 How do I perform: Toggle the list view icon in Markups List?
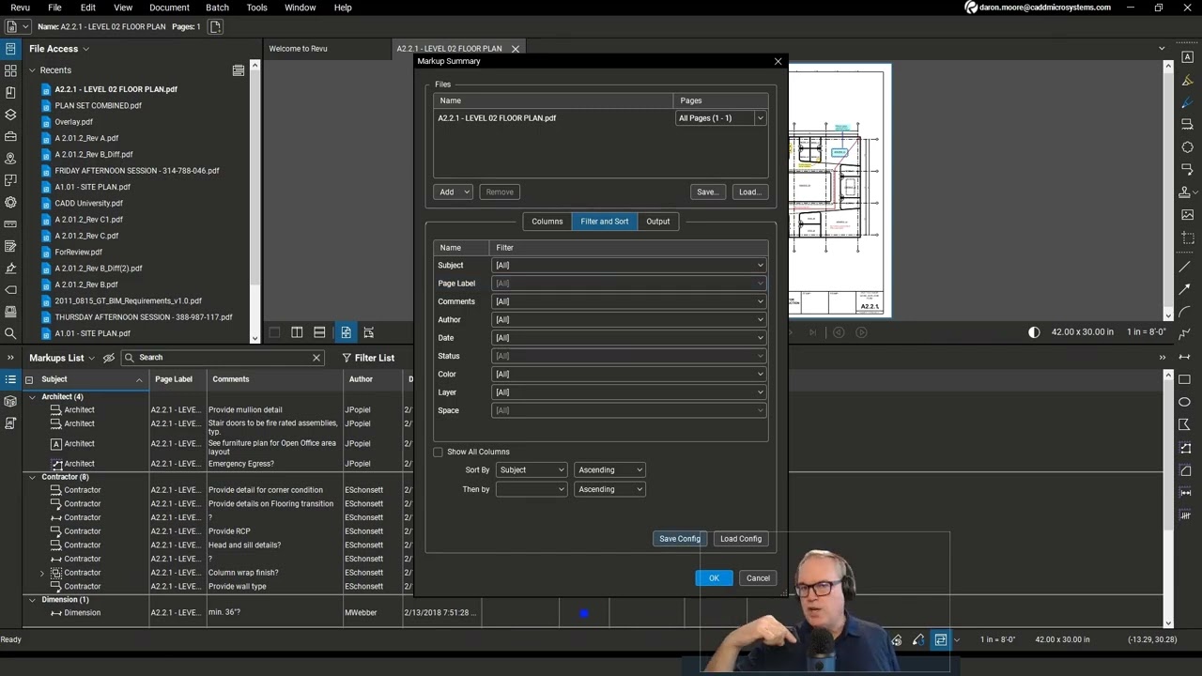coord(10,379)
